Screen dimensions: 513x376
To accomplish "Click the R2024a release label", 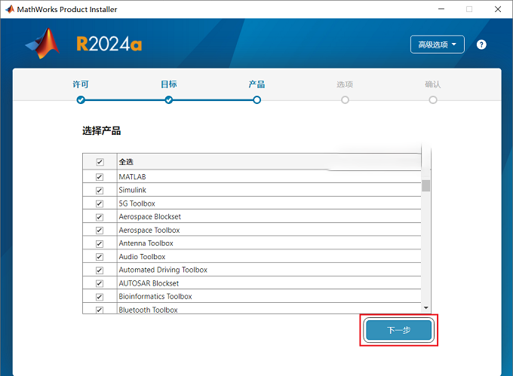I will point(109,44).
